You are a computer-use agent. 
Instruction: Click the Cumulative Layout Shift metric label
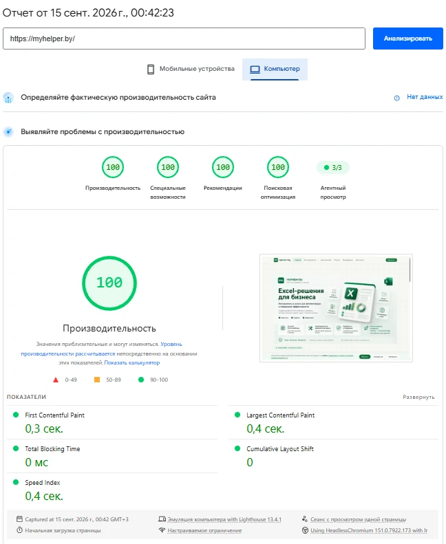click(x=280, y=449)
